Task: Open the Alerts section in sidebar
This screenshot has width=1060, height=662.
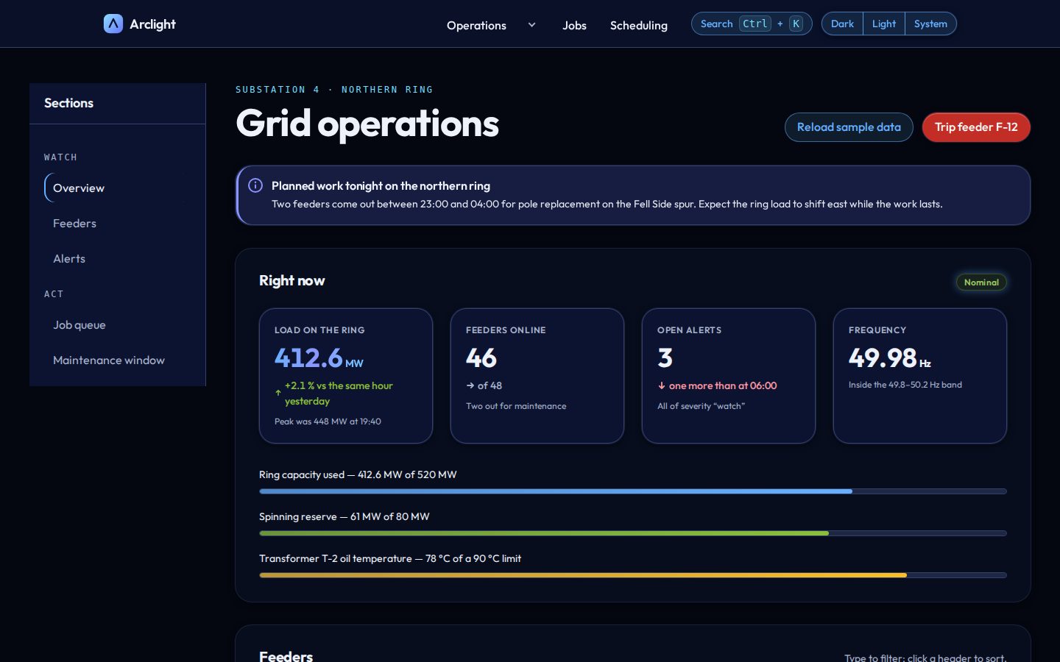Action: (117, 258)
